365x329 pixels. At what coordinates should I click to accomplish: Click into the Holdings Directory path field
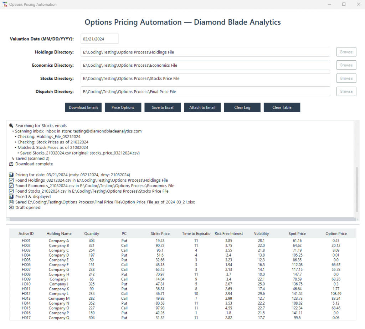point(205,52)
